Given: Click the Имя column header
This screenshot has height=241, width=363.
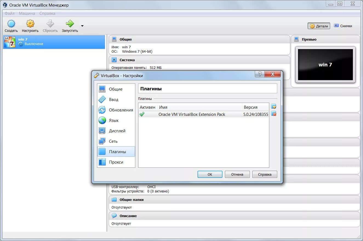Looking at the screenshot, I should [200, 107].
